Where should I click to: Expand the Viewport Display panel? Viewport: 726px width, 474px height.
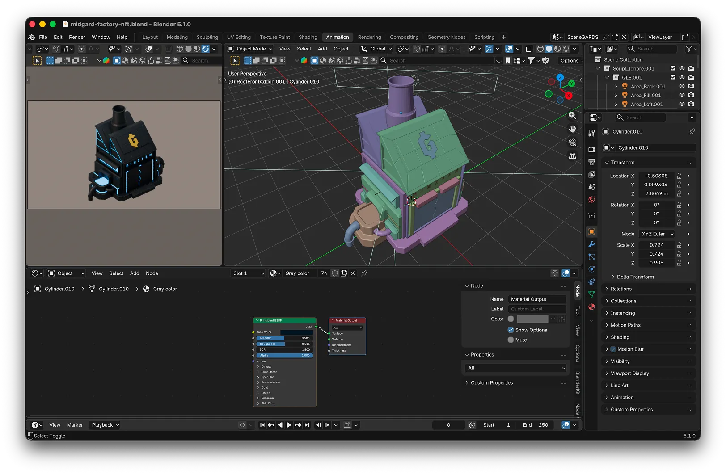[629, 373]
